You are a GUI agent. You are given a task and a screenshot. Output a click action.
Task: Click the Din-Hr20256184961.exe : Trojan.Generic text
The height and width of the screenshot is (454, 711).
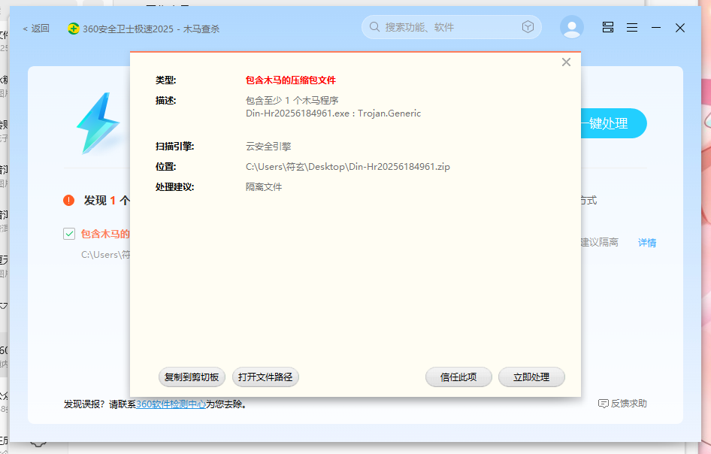click(x=333, y=113)
